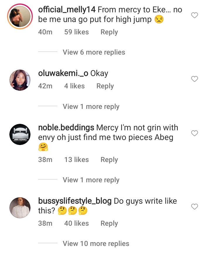The width and height of the screenshot is (211, 253).
Task: Like oluwakemi._o's Okay comment heart
Action: pos(194,79)
